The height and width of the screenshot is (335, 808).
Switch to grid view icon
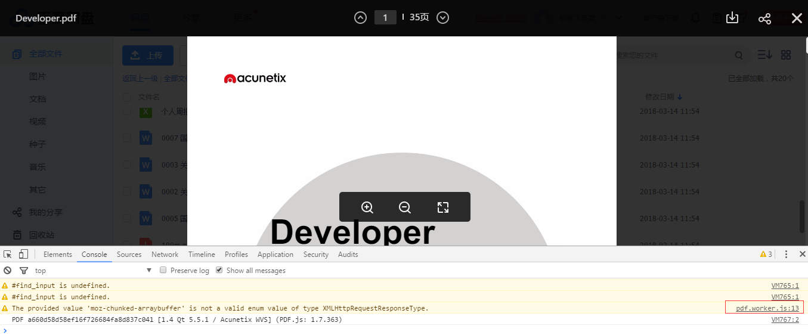786,55
